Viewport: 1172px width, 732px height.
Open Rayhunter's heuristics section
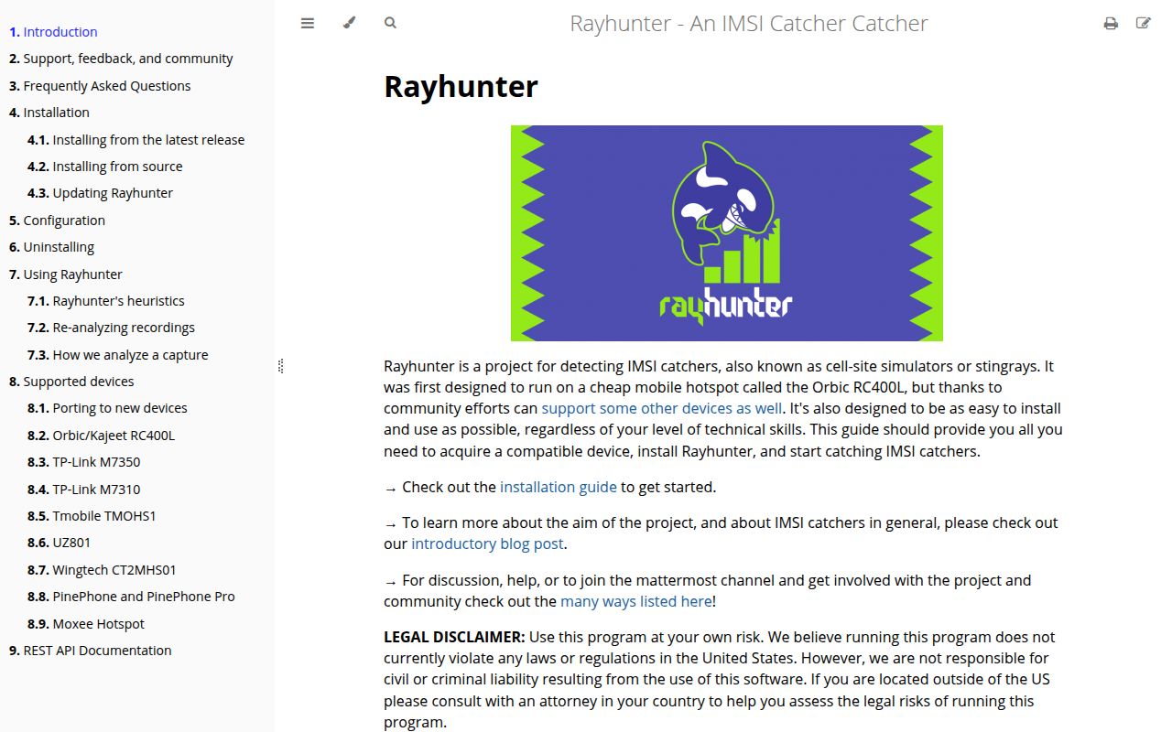point(106,301)
